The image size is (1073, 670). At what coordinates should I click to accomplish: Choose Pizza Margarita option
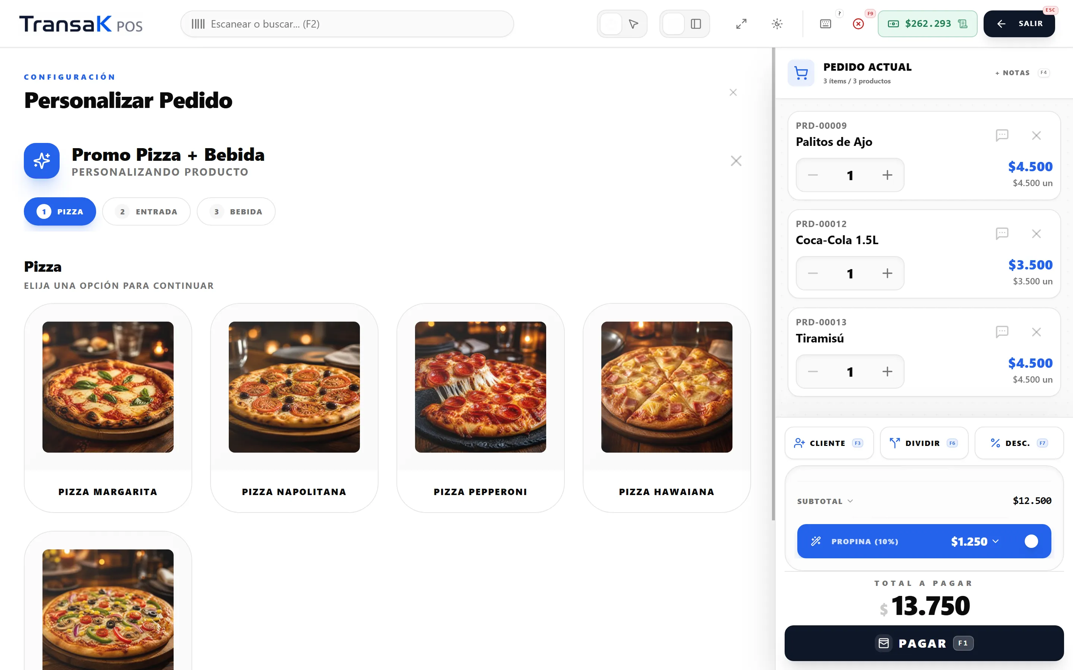108,408
